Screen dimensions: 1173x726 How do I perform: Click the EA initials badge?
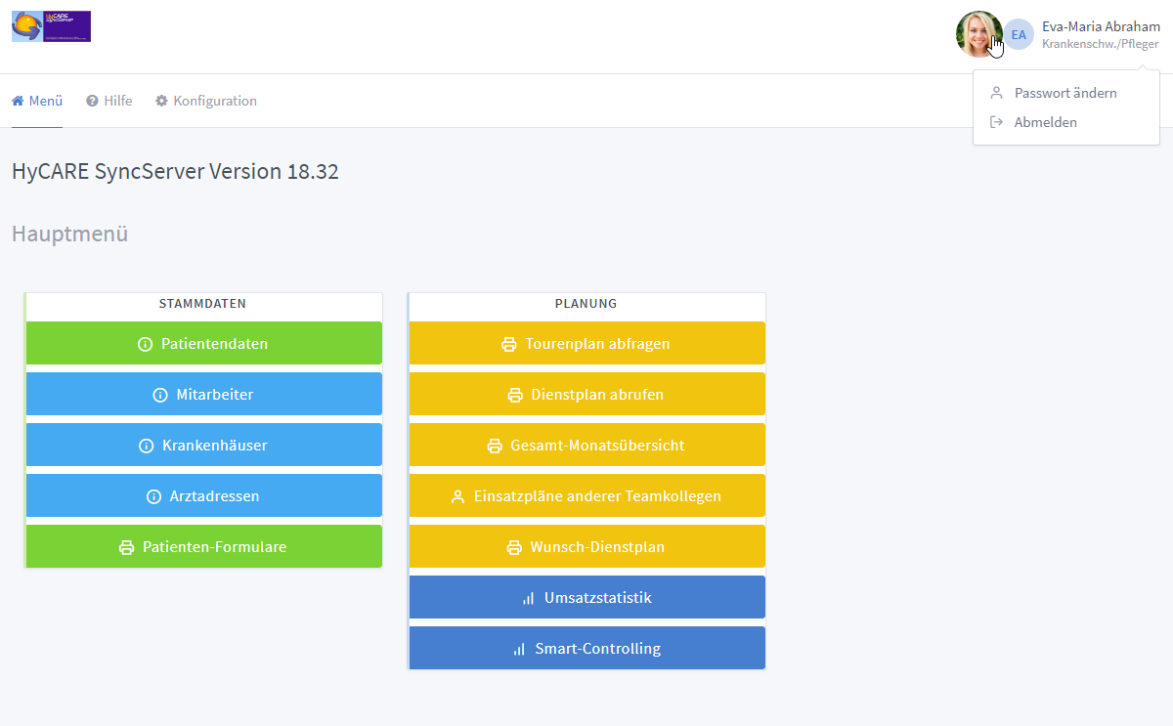1019,34
